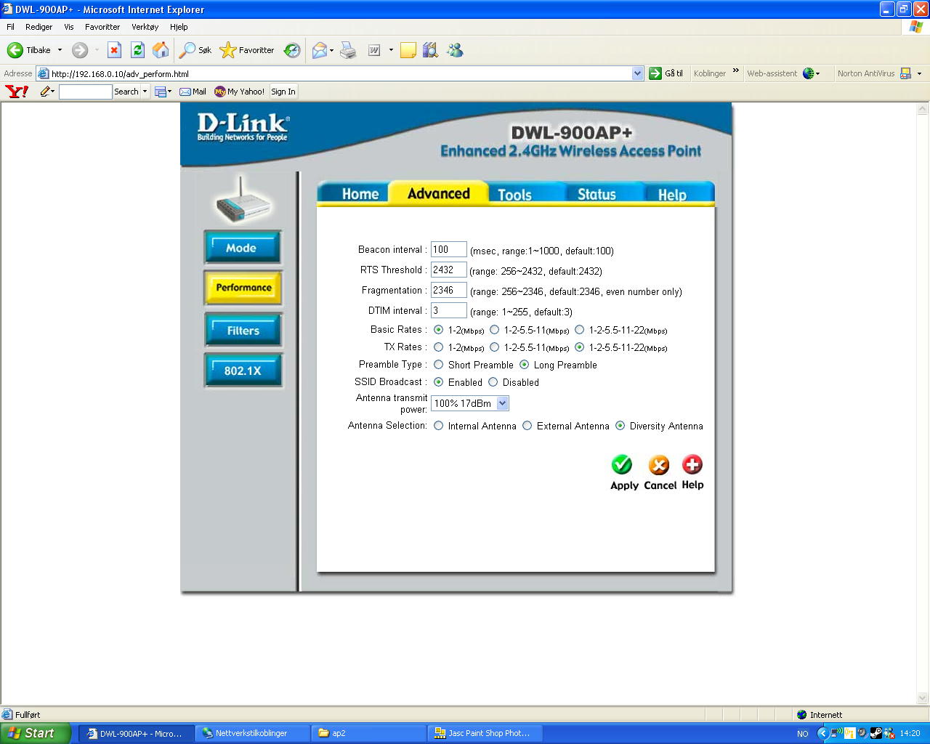Open the Mode settings page
930x744 pixels.
242,248
